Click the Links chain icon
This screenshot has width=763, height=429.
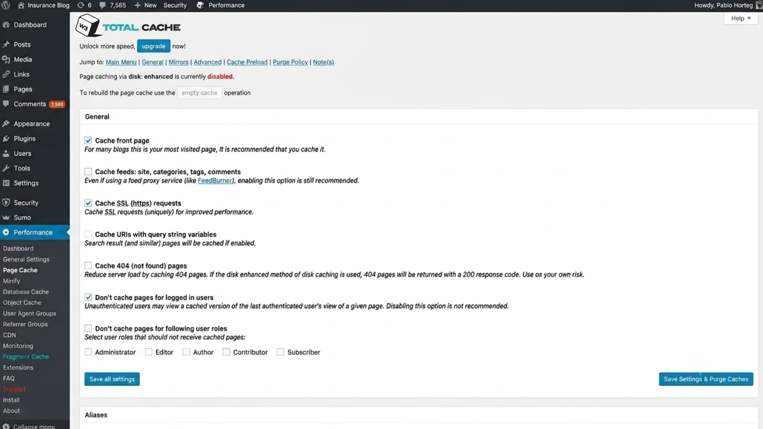(6, 74)
